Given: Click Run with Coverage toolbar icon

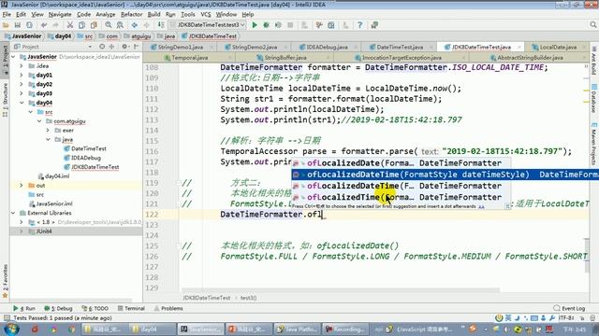Looking at the screenshot, I should click(x=278, y=25).
